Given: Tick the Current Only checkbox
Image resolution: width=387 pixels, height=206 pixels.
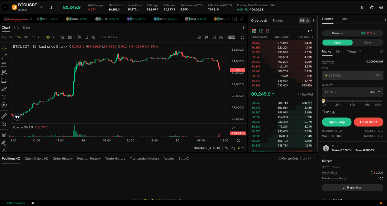Looking at the screenshot, I should (280, 158).
